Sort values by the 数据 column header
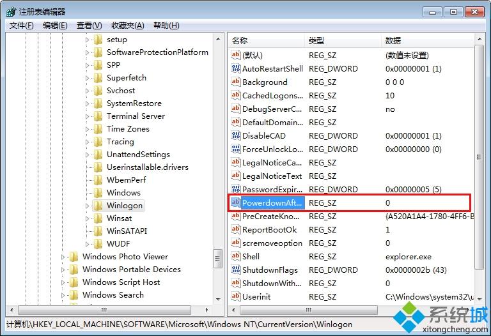The image size is (491, 336). pos(428,40)
